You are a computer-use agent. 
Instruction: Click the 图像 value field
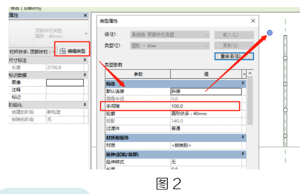pyautogui.click(x=65, y=83)
